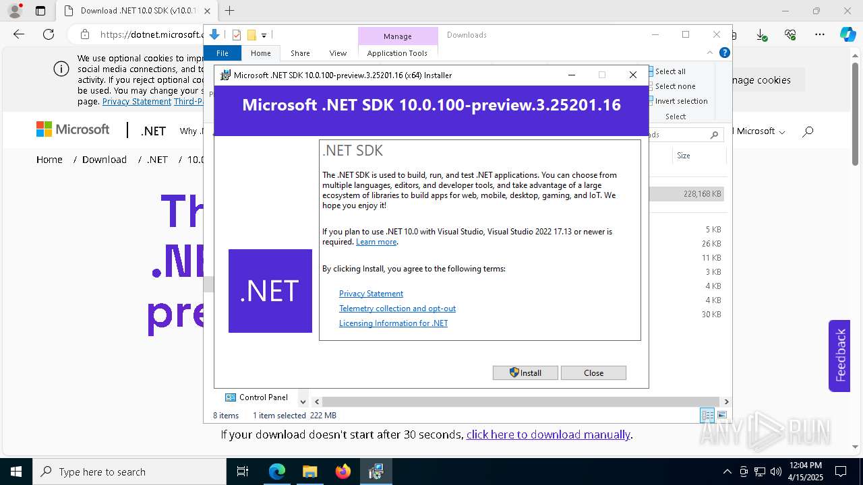The height and width of the screenshot is (485, 863).
Task: Open File Explorer from taskbar
Action: (x=310, y=472)
